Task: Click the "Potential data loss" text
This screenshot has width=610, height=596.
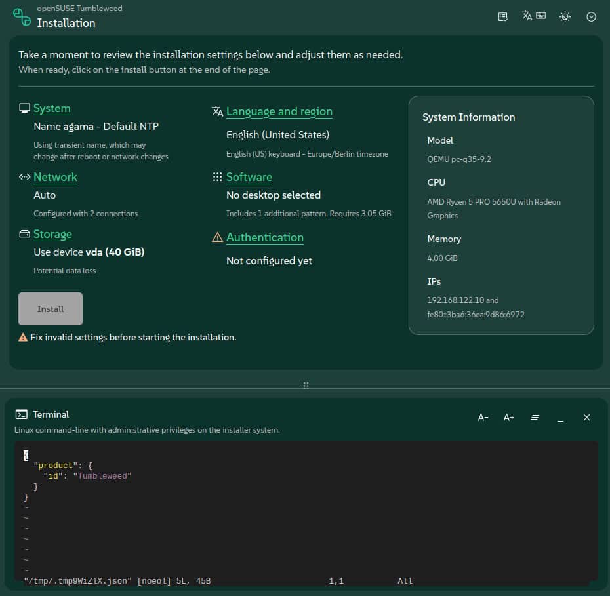Action: point(64,271)
